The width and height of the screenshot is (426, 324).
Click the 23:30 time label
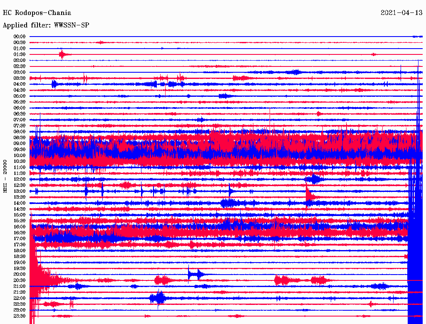tap(20, 316)
